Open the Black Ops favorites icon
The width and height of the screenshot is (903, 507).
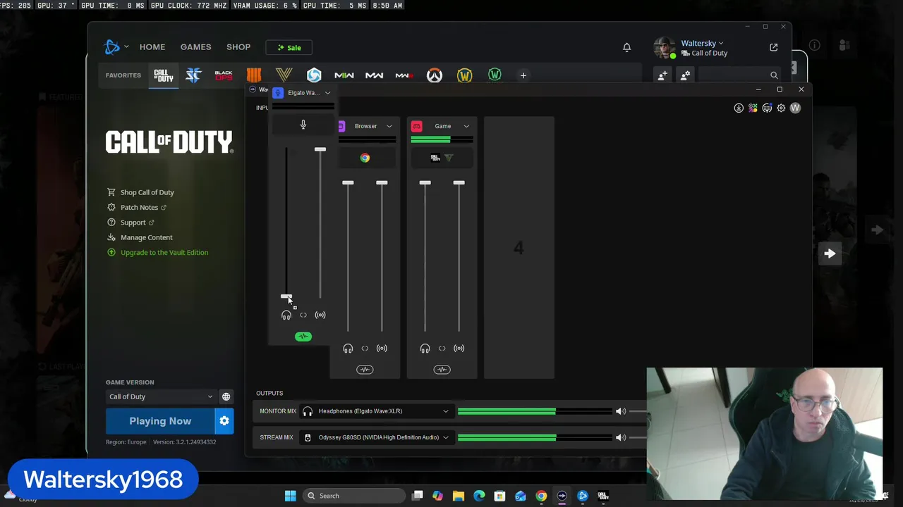[224, 75]
